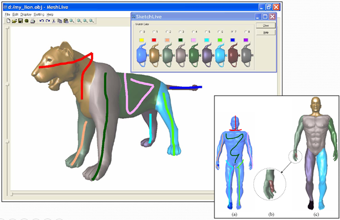Select sketch color radio button 7
Screen dimensions: 340x220
tap(233, 32)
